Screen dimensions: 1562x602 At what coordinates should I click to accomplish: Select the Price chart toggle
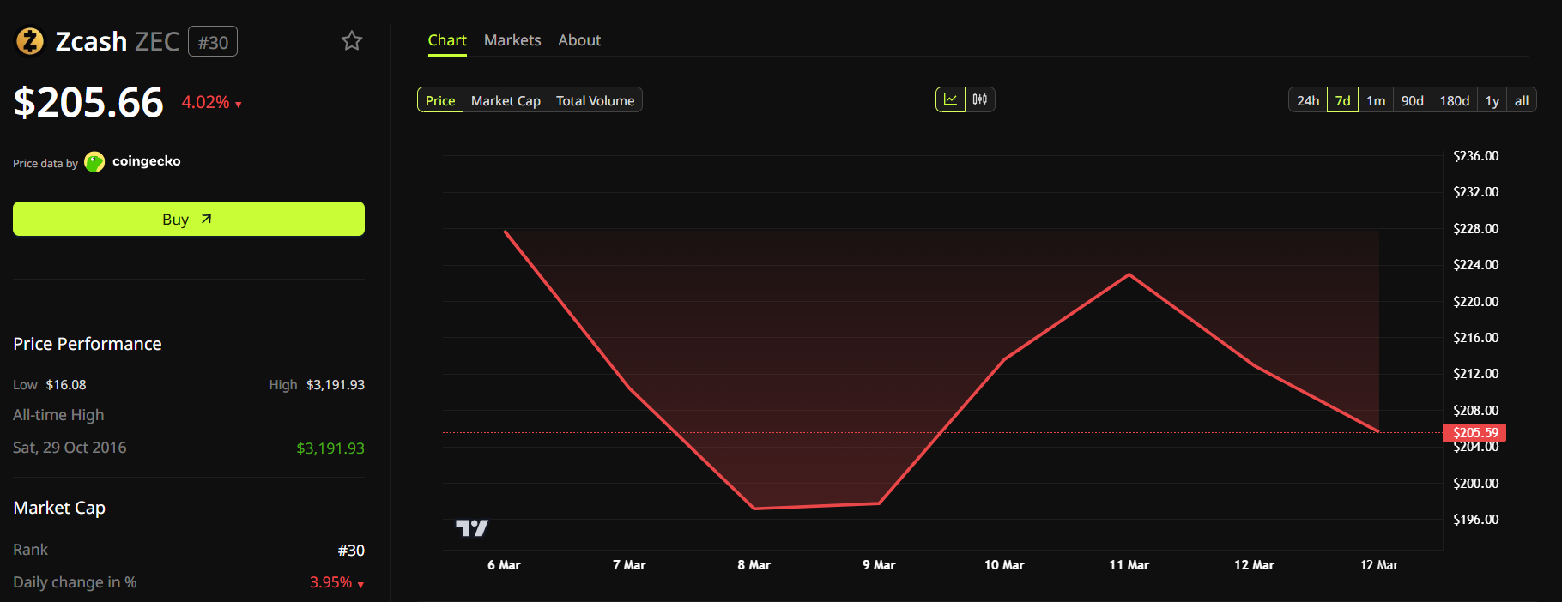[x=440, y=100]
